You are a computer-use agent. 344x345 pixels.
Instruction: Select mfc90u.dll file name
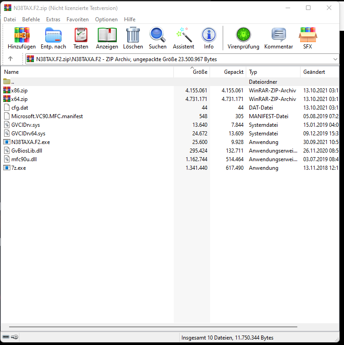[x=24, y=159]
